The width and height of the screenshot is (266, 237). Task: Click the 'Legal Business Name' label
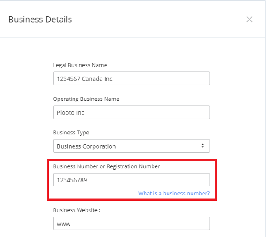[80, 65]
